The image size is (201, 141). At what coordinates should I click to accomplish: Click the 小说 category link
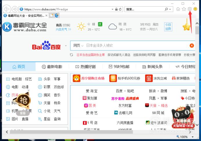47,111
